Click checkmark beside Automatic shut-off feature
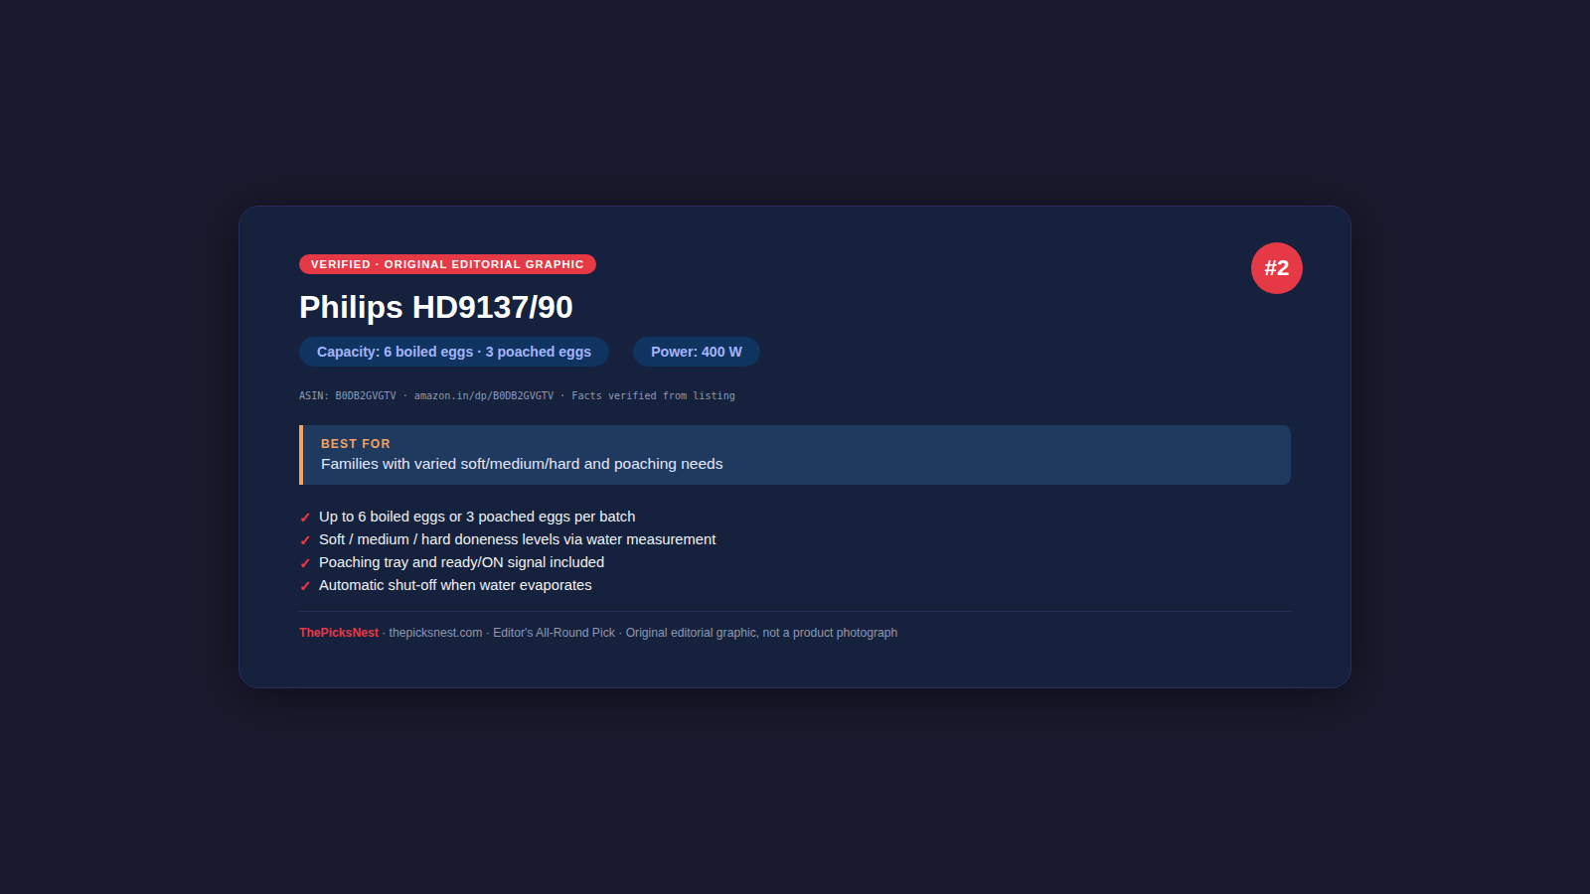Image resolution: width=1590 pixels, height=894 pixels. click(305, 586)
